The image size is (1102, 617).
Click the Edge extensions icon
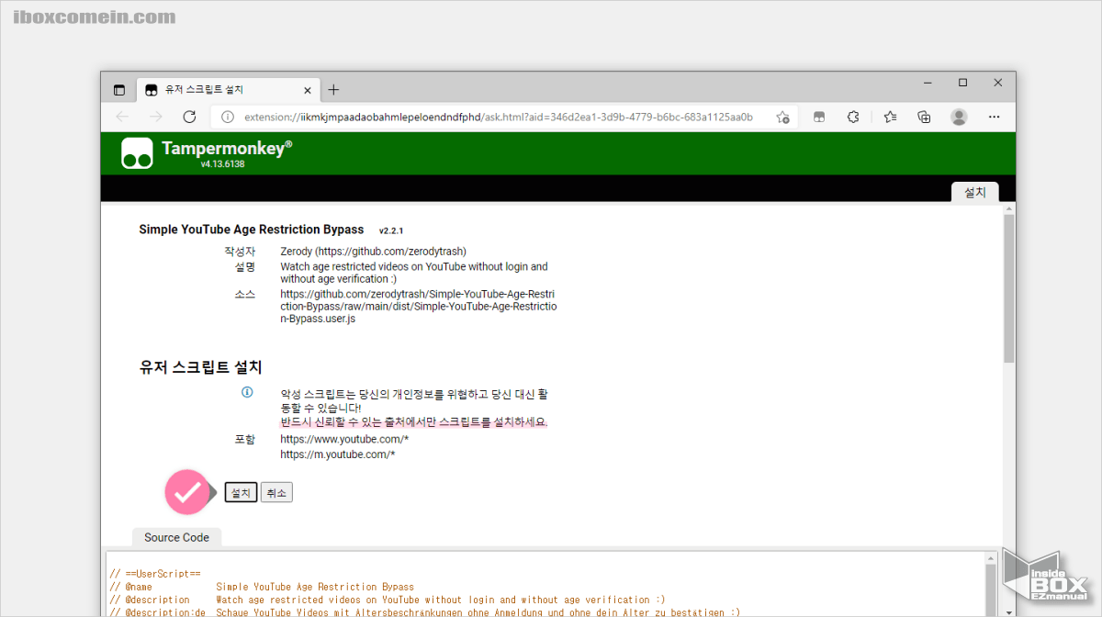[852, 117]
